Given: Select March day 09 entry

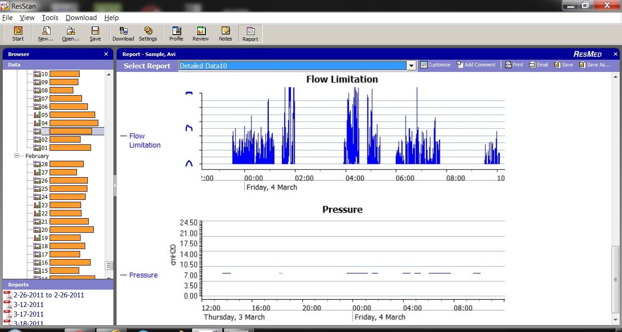Looking at the screenshot, I should point(56,82).
